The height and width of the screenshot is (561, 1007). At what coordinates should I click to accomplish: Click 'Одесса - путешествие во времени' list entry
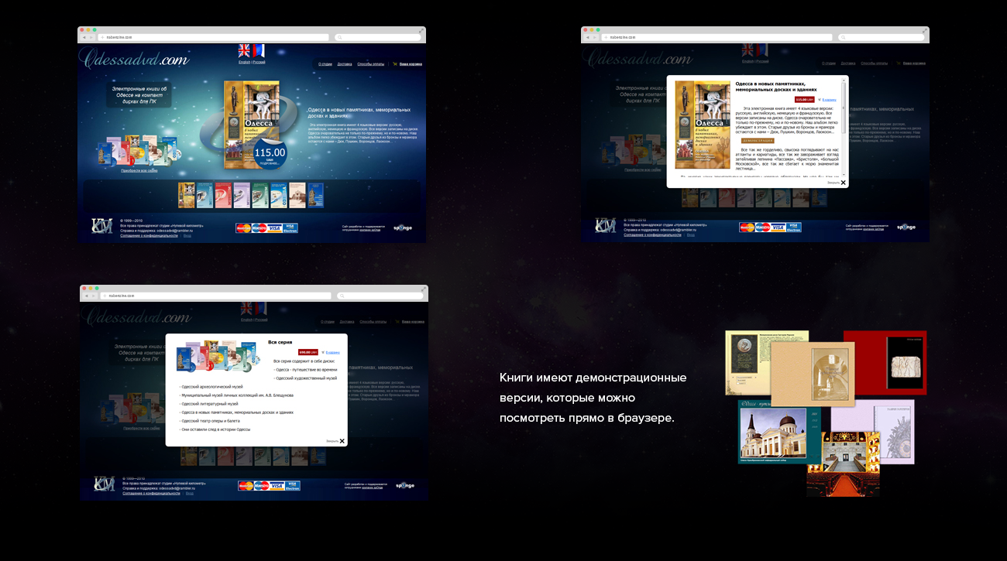pos(305,369)
